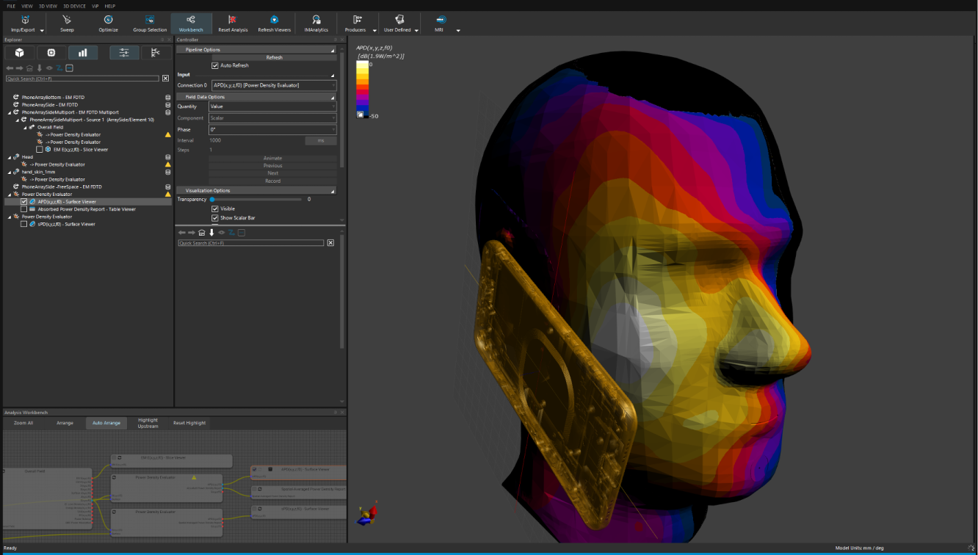Click Refresh Viewers
The width and height of the screenshot is (978, 555).
coord(274,22)
